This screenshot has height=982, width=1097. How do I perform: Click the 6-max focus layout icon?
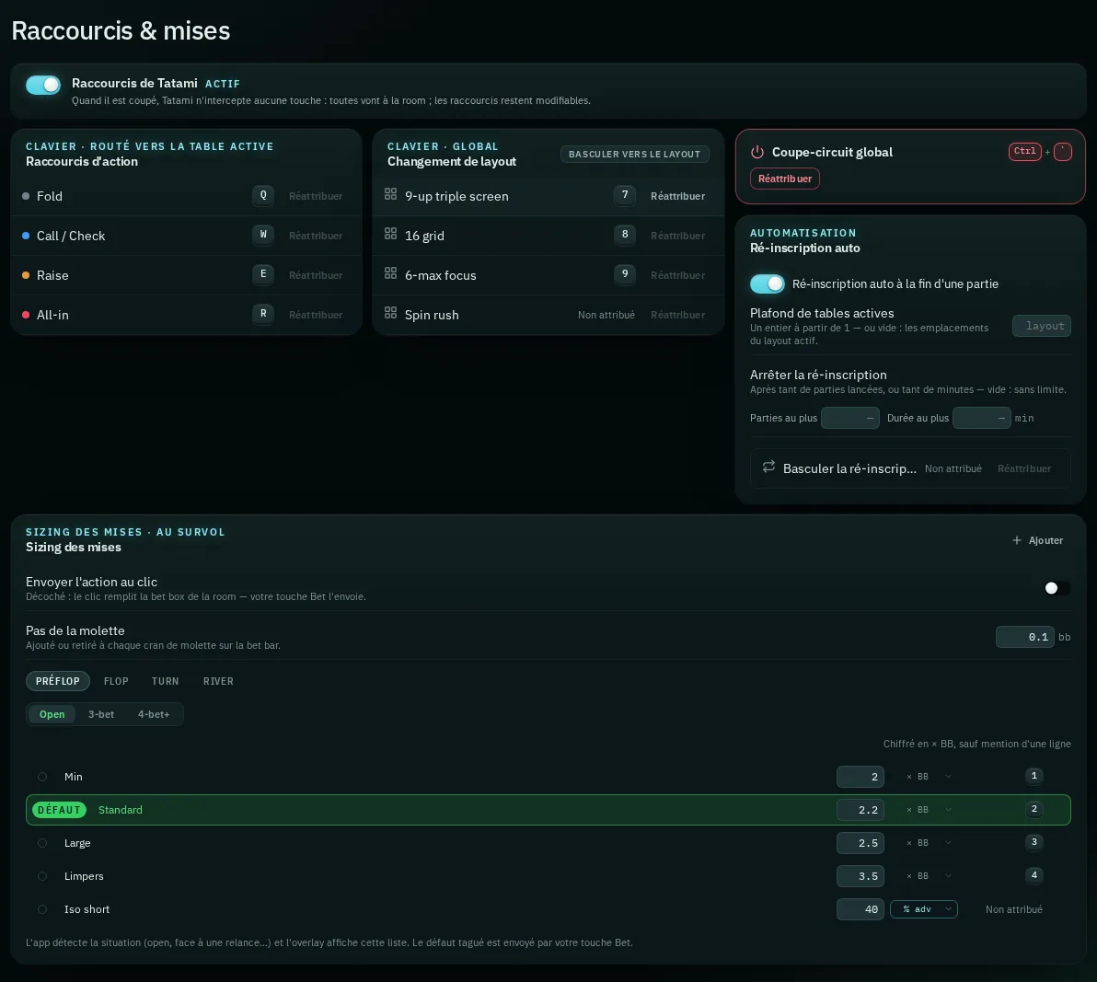point(390,272)
